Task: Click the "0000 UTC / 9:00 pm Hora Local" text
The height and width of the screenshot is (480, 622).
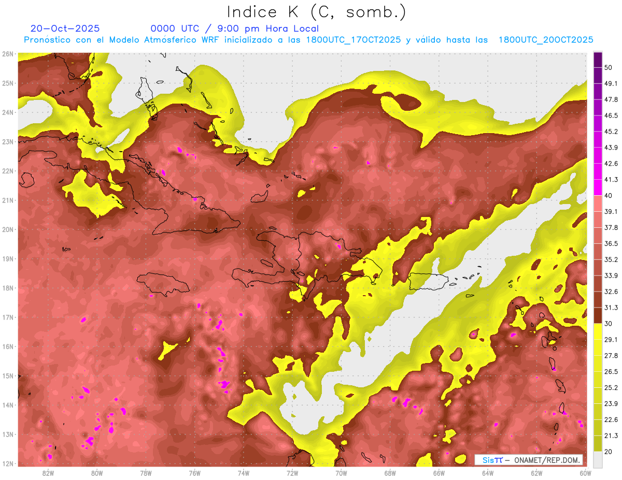Action: tap(234, 28)
